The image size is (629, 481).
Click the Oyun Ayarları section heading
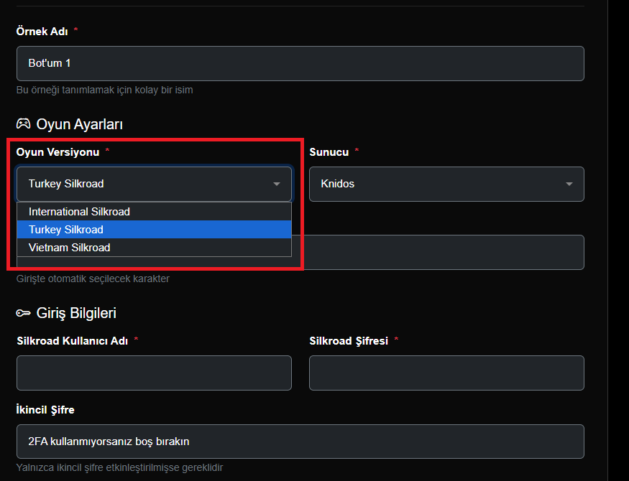[x=79, y=124]
